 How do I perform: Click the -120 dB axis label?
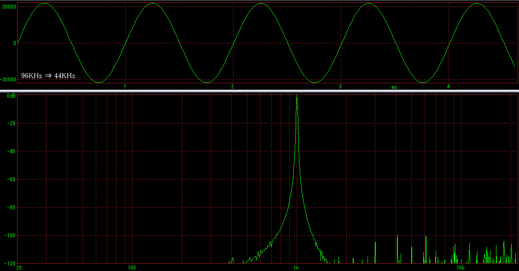pyautogui.click(x=10, y=264)
